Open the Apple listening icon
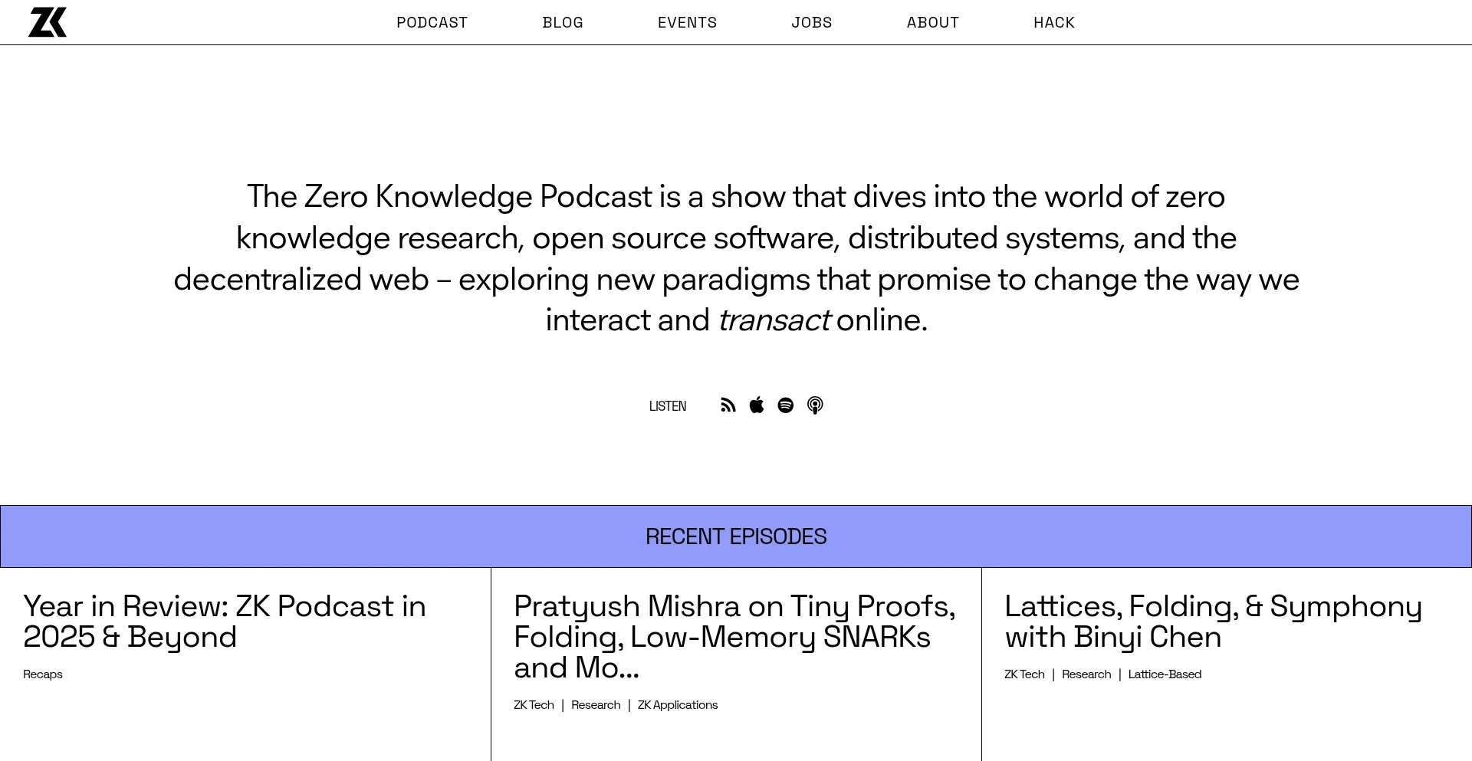 [x=756, y=405]
